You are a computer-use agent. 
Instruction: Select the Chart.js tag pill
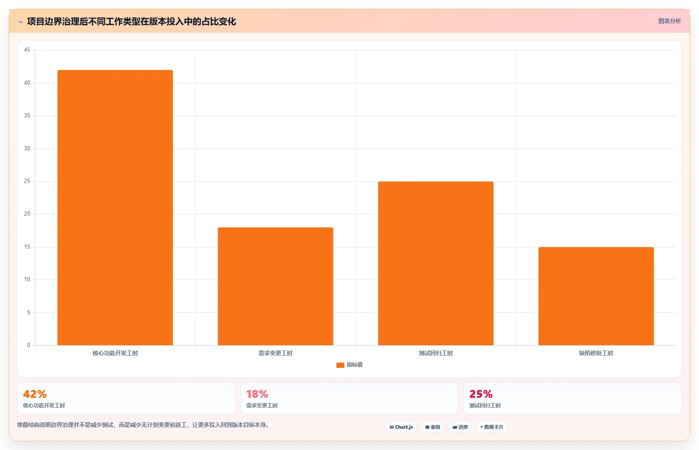[401, 427]
